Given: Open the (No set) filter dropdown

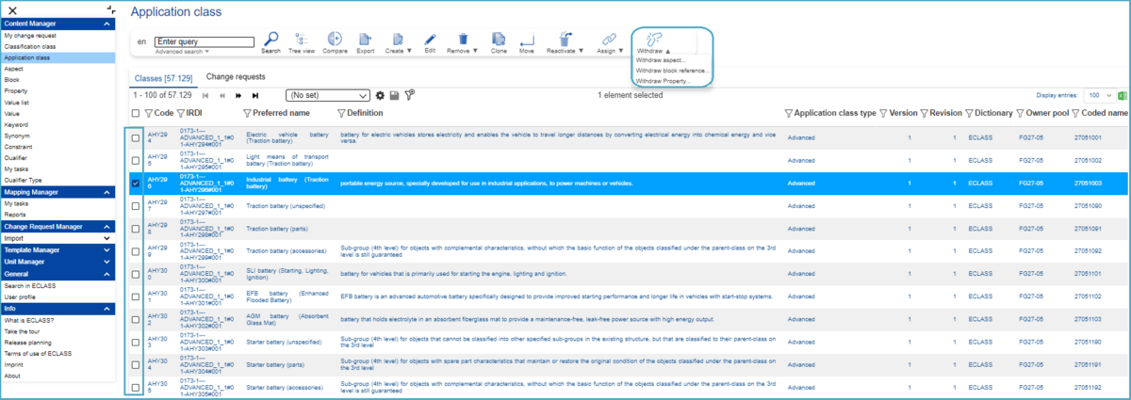Looking at the screenshot, I should (x=328, y=95).
